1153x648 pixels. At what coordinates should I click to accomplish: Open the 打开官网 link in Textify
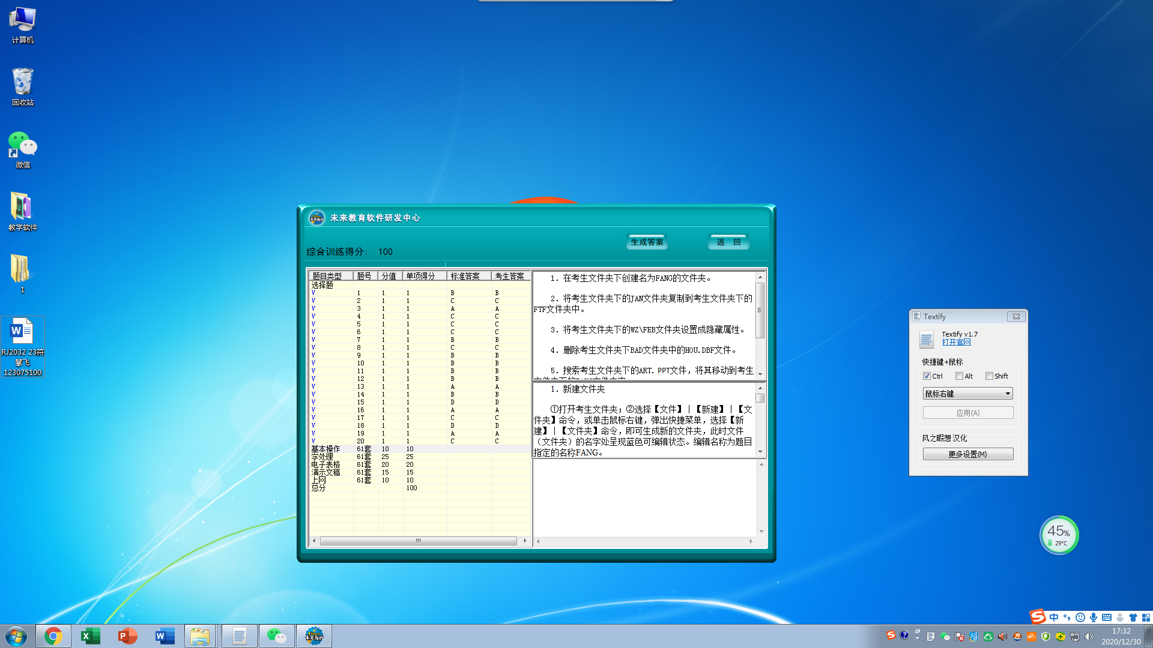coord(956,343)
